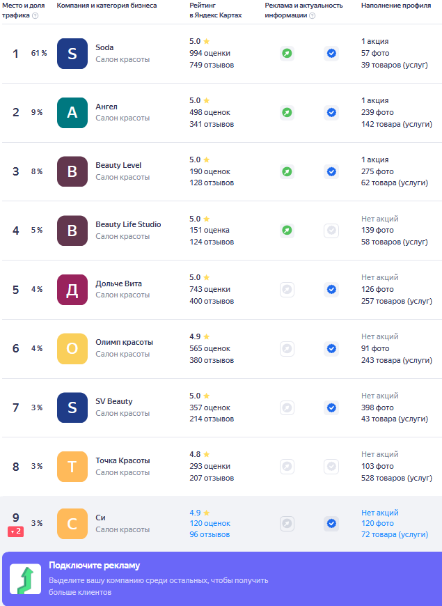The width and height of the screenshot is (442, 606).
Task: Click Си's orange C logo
Action: [x=72, y=524]
